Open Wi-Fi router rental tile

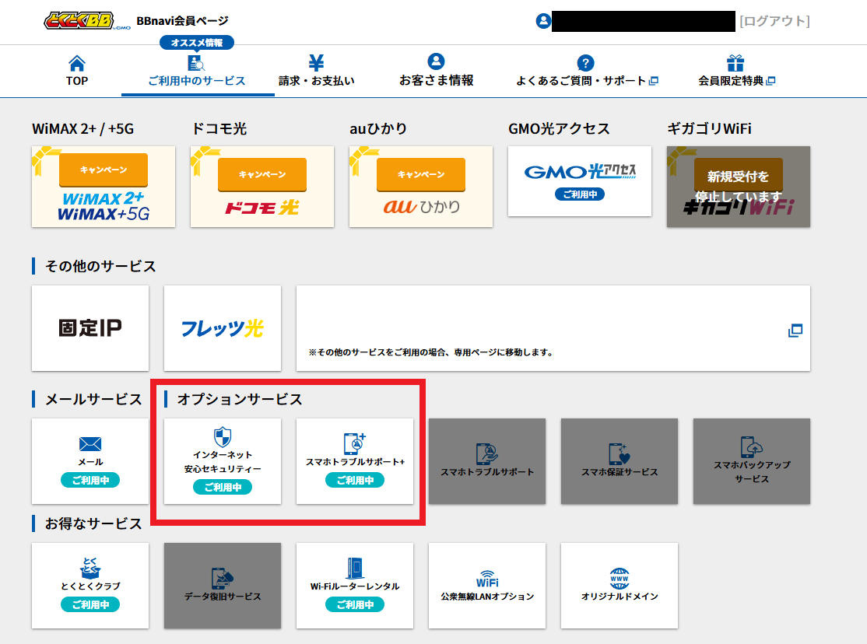tap(355, 585)
